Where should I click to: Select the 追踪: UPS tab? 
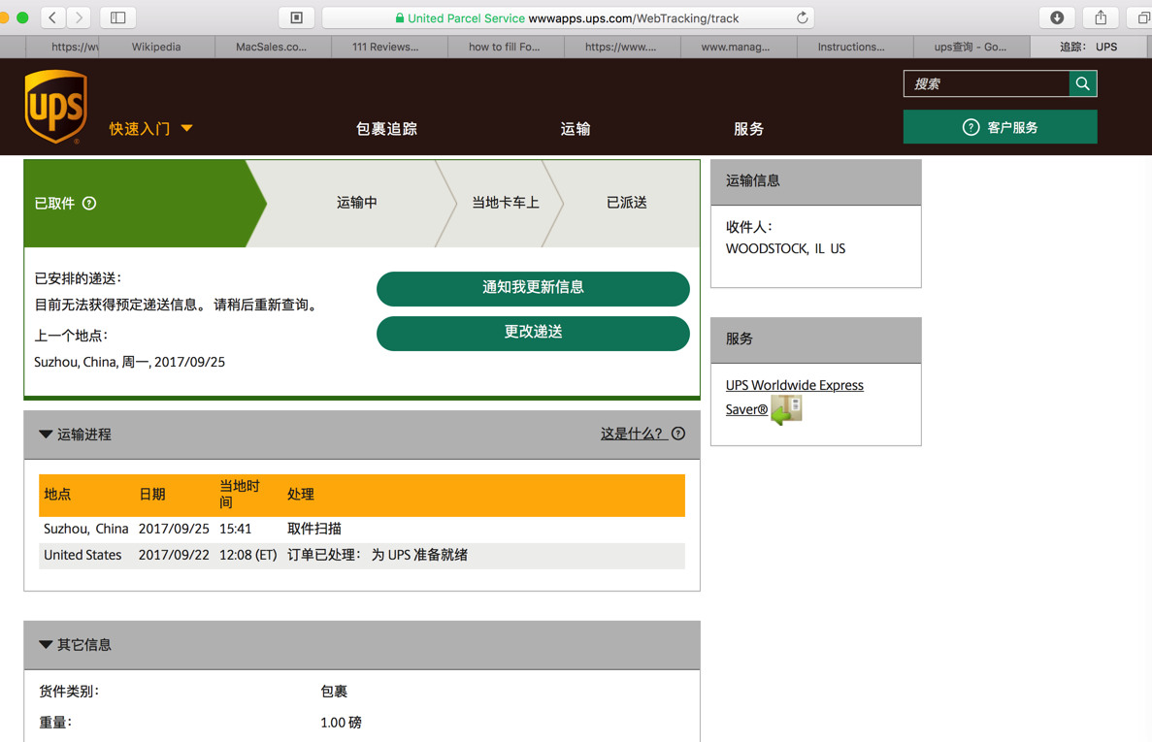coord(1089,47)
